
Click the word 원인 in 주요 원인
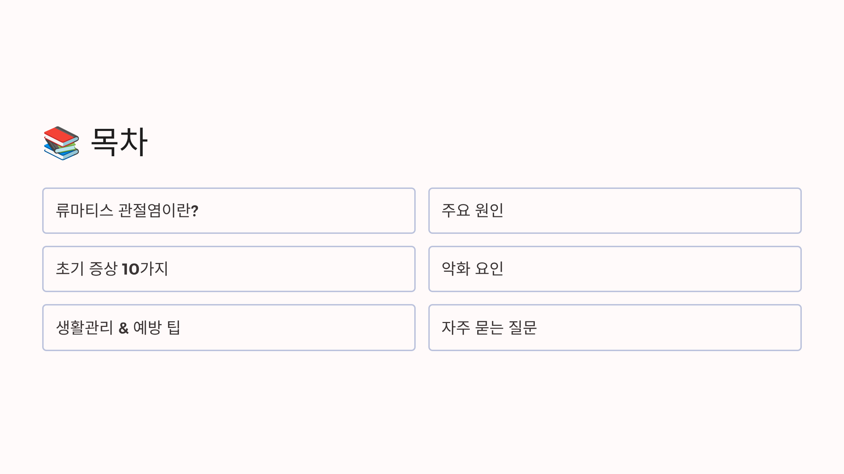[489, 210]
